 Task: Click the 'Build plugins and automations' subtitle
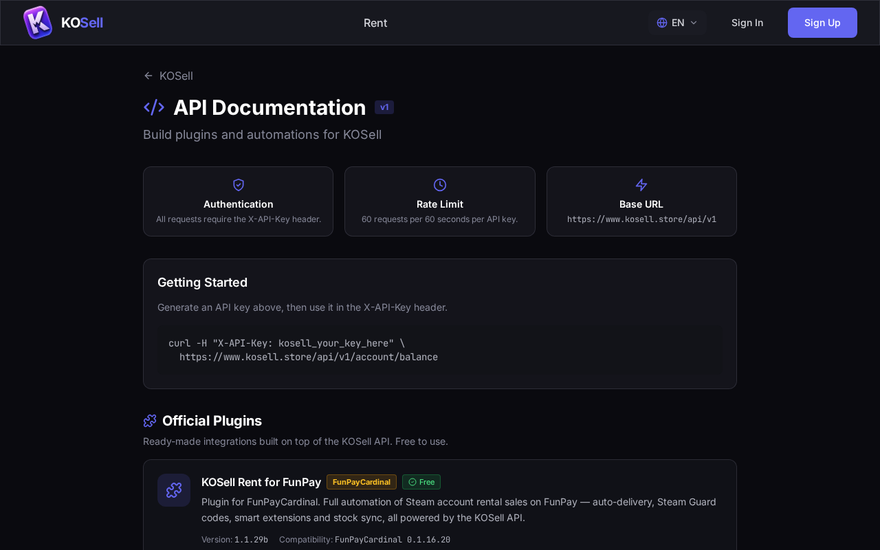click(x=262, y=135)
